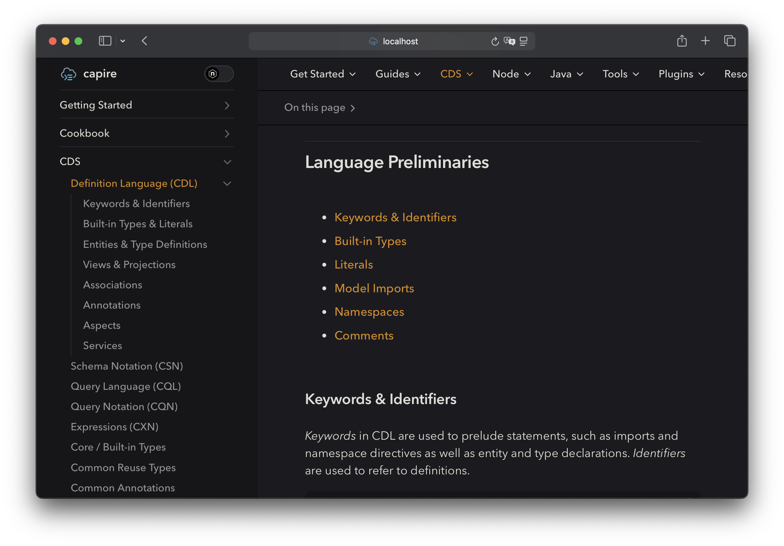This screenshot has width=784, height=546.
Task: Open the Guides menu
Action: tap(398, 74)
